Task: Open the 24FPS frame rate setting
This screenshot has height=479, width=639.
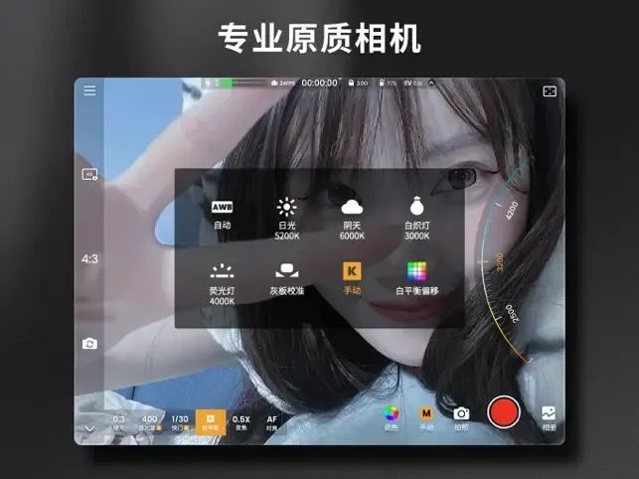Action: tap(283, 83)
